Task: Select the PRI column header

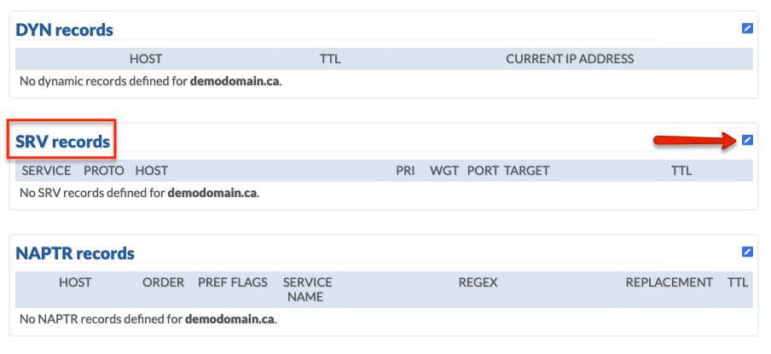Action: click(x=405, y=171)
